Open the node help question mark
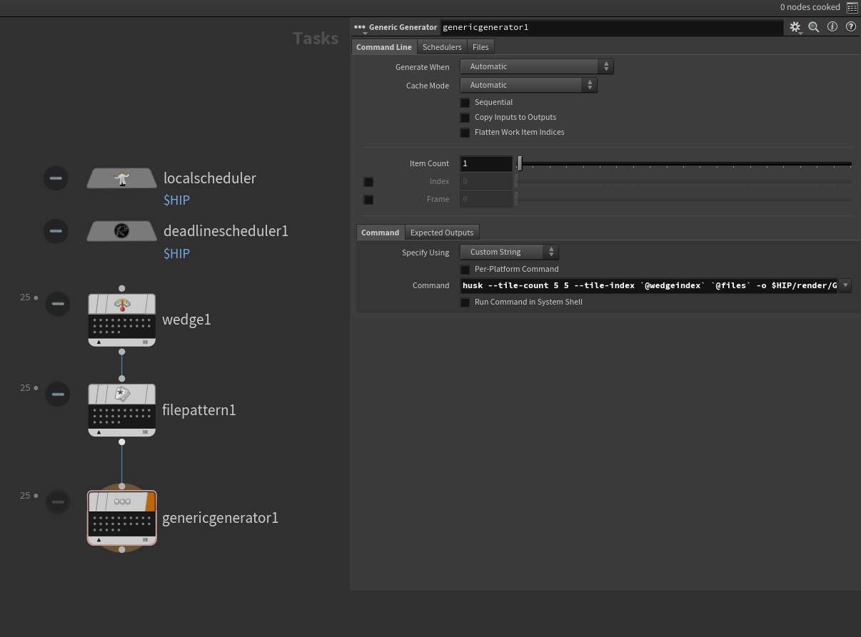This screenshot has height=637, width=861. click(x=851, y=26)
